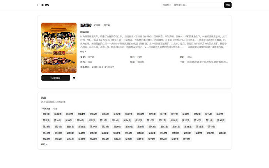Viewport: 269px width, 168px height.
Task: Click the play now button under poster
Action: click(56, 78)
